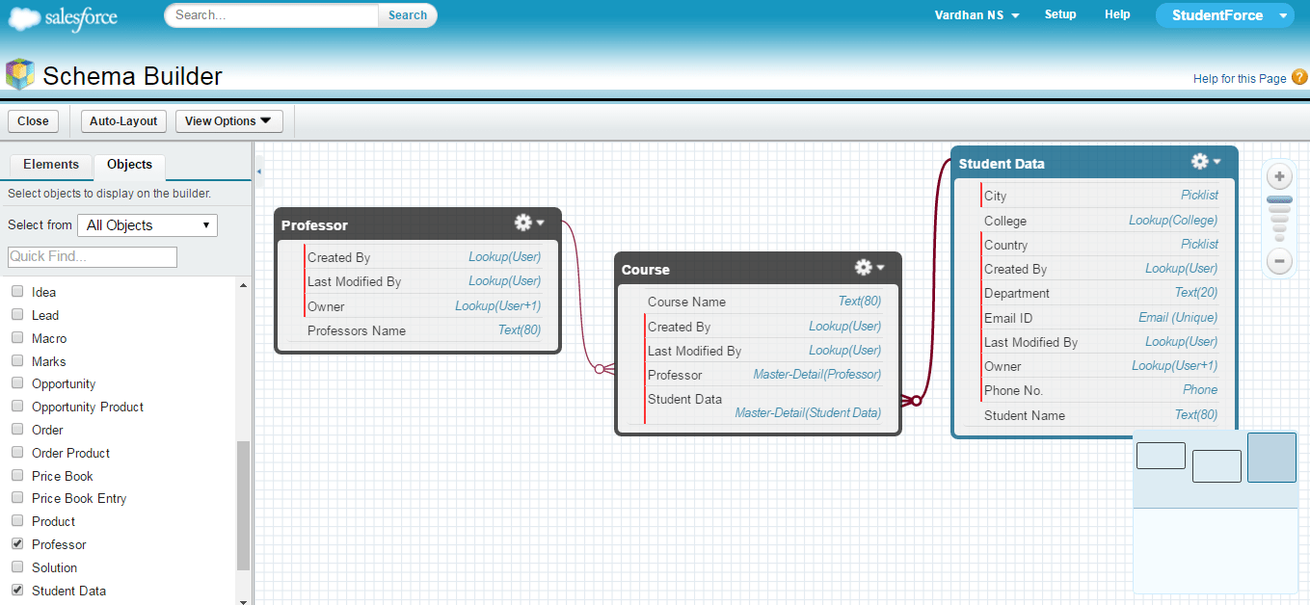Check the Price Book checkbox

(x=16, y=475)
